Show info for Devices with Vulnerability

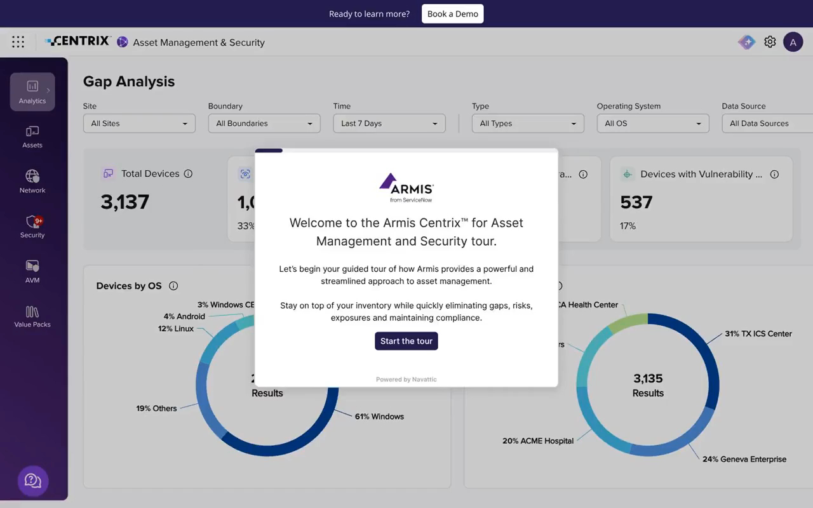(x=774, y=174)
